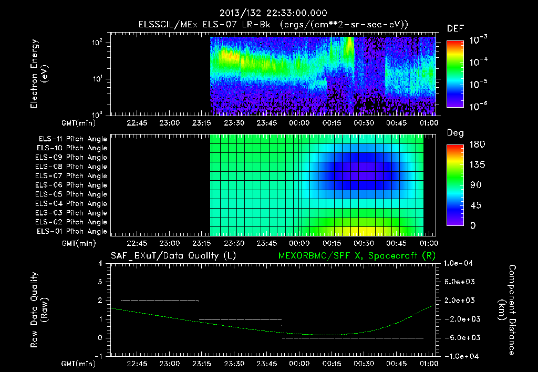The image size is (538, 372).
Task: Click the SAF_BXuT/Data Quality (L) legend
Action: coord(173,256)
